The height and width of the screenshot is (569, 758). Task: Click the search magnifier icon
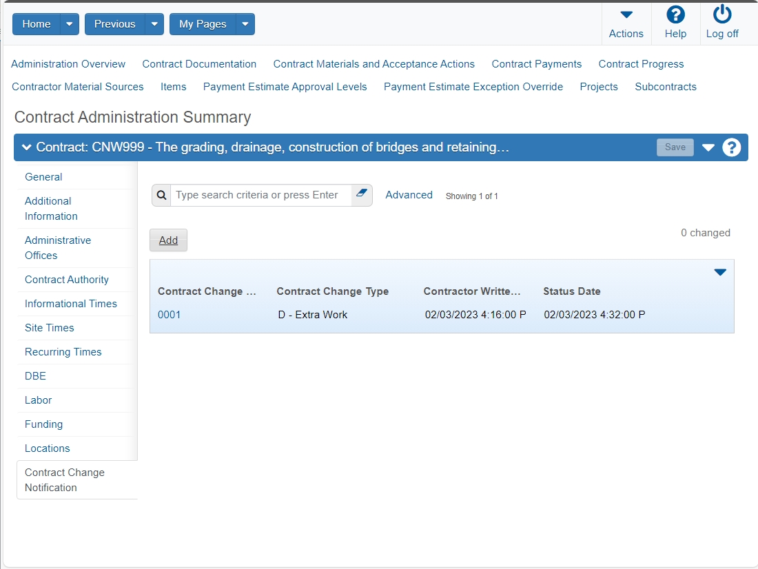click(x=161, y=196)
